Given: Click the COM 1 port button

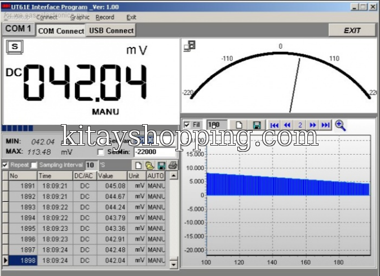Looking at the screenshot, I should (x=19, y=29).
